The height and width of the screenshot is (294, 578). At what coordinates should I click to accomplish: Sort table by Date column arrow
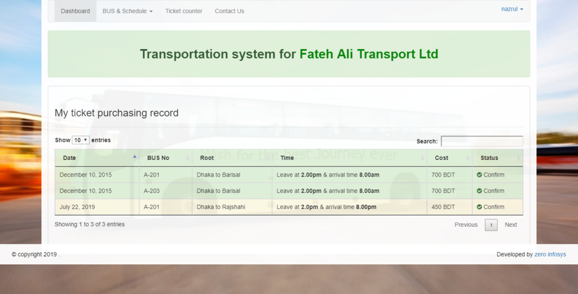[134, 157]
